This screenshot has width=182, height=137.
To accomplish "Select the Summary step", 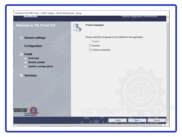I will coord(31,75).
